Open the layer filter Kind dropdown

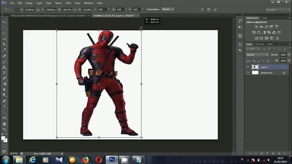(253, 49)
